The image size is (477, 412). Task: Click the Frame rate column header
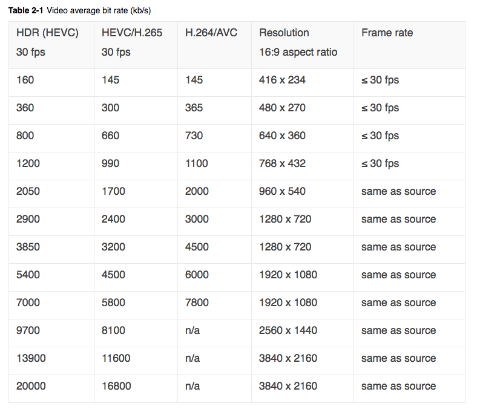pyautogui.click(x=409, y=45)
